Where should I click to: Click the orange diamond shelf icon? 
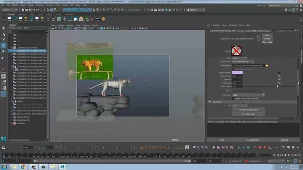tap(103, 19)
